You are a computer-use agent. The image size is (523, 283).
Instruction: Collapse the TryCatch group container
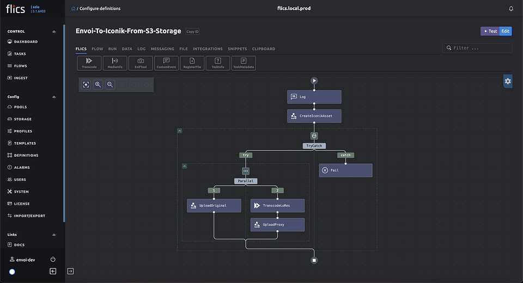(x=180, y=131)
